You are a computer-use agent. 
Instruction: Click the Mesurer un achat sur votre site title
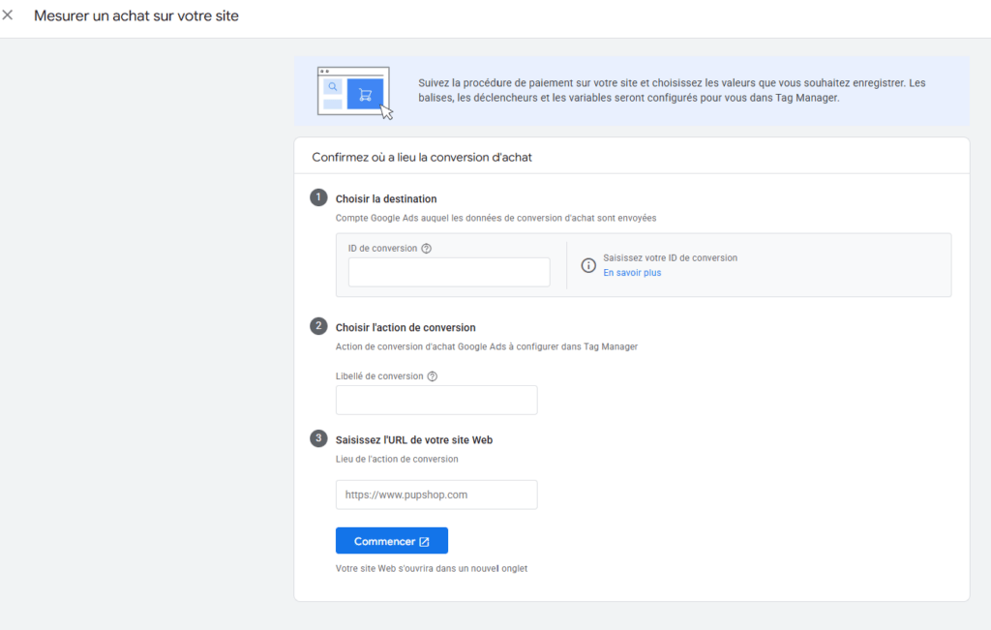coord(136,15)
